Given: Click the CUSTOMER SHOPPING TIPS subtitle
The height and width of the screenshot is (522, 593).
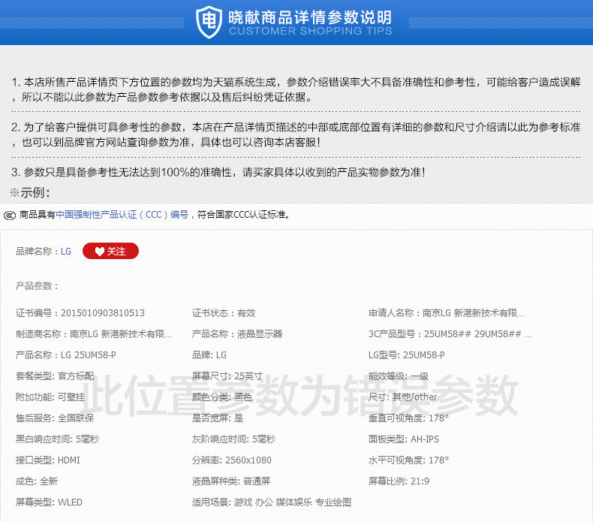Looking at the screenshot, I should pos(311,31).
